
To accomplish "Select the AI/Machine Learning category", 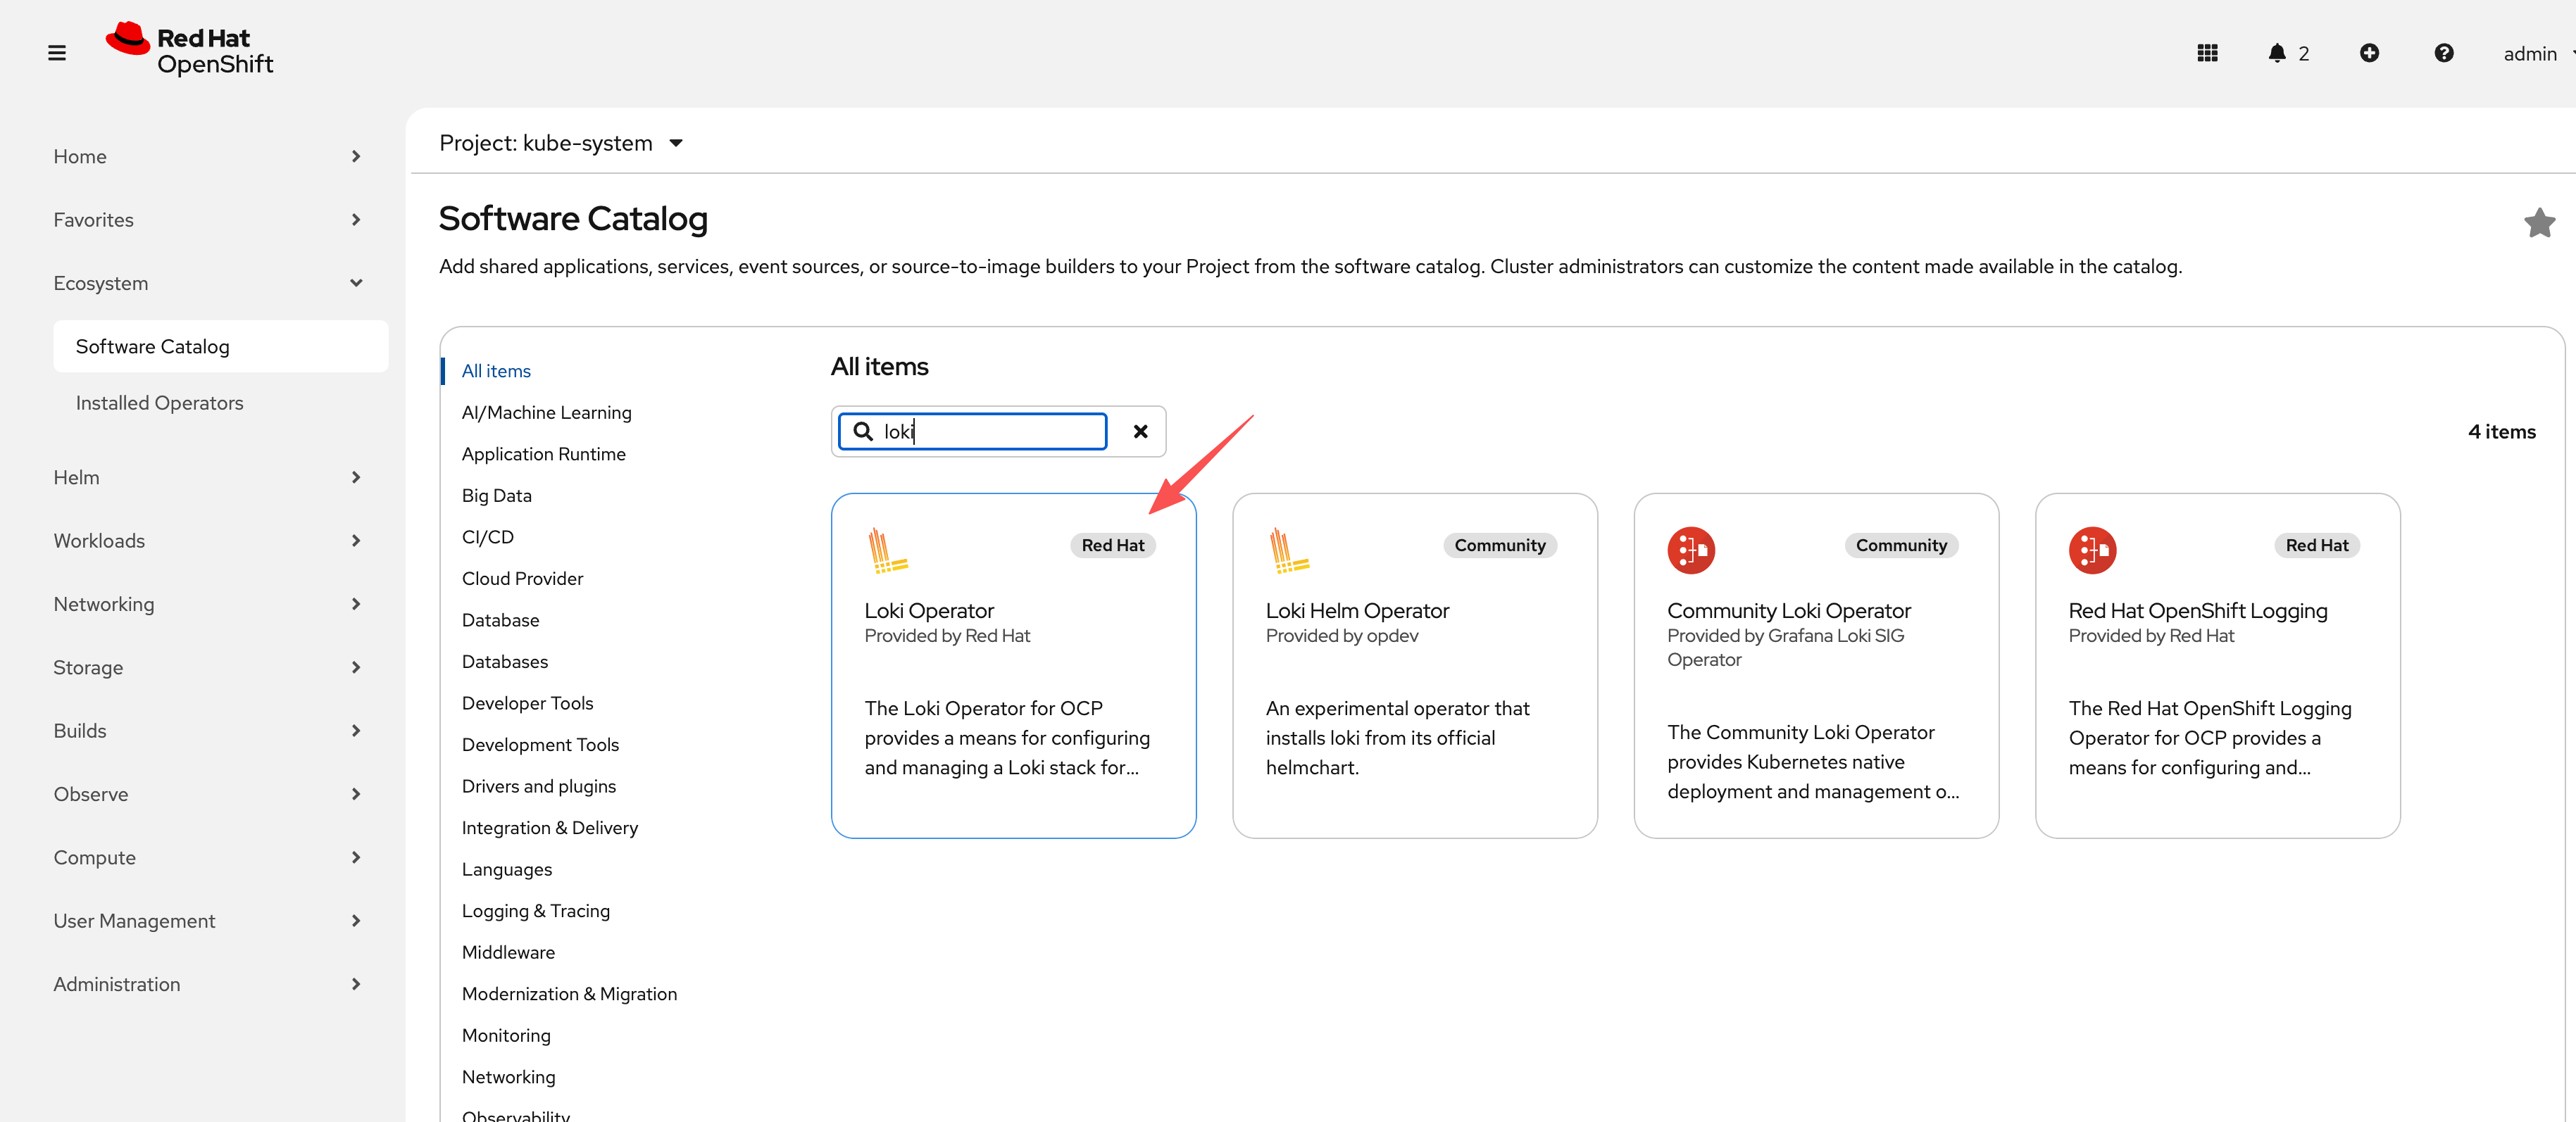I will [x=546, y=412].
